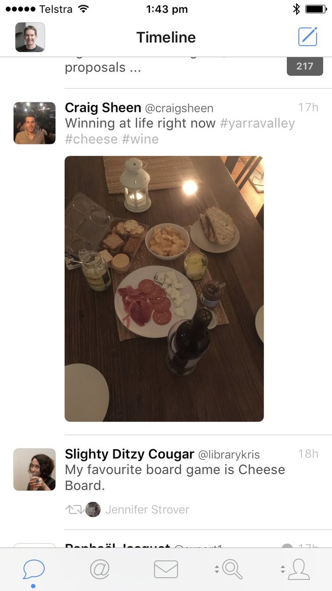Tap the 217 unread count badge
This screenshot has width=332, height=591.
point(305,66)
